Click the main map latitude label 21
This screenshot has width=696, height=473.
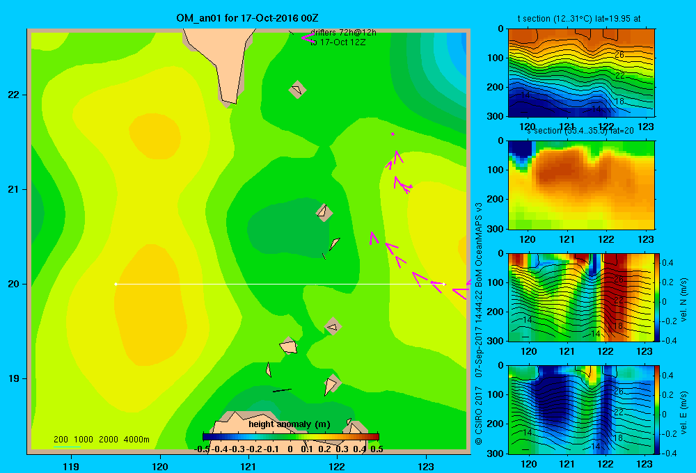14,189
